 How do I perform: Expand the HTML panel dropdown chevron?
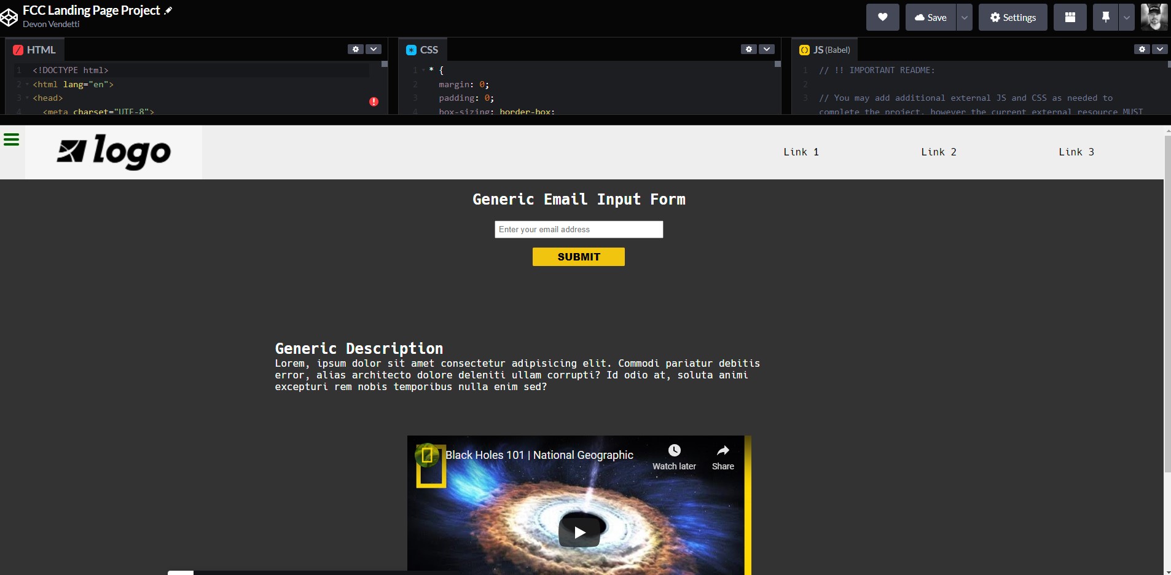point(374,49)
